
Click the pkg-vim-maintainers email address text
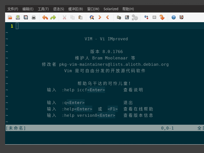pyautogui.click(x=114, y=65)
